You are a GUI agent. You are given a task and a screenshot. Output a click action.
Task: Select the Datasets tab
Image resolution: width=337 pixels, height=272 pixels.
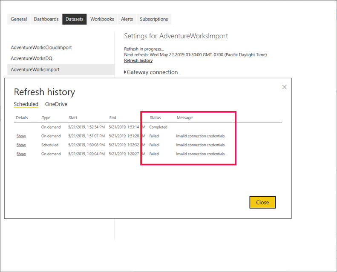[75, 19]
